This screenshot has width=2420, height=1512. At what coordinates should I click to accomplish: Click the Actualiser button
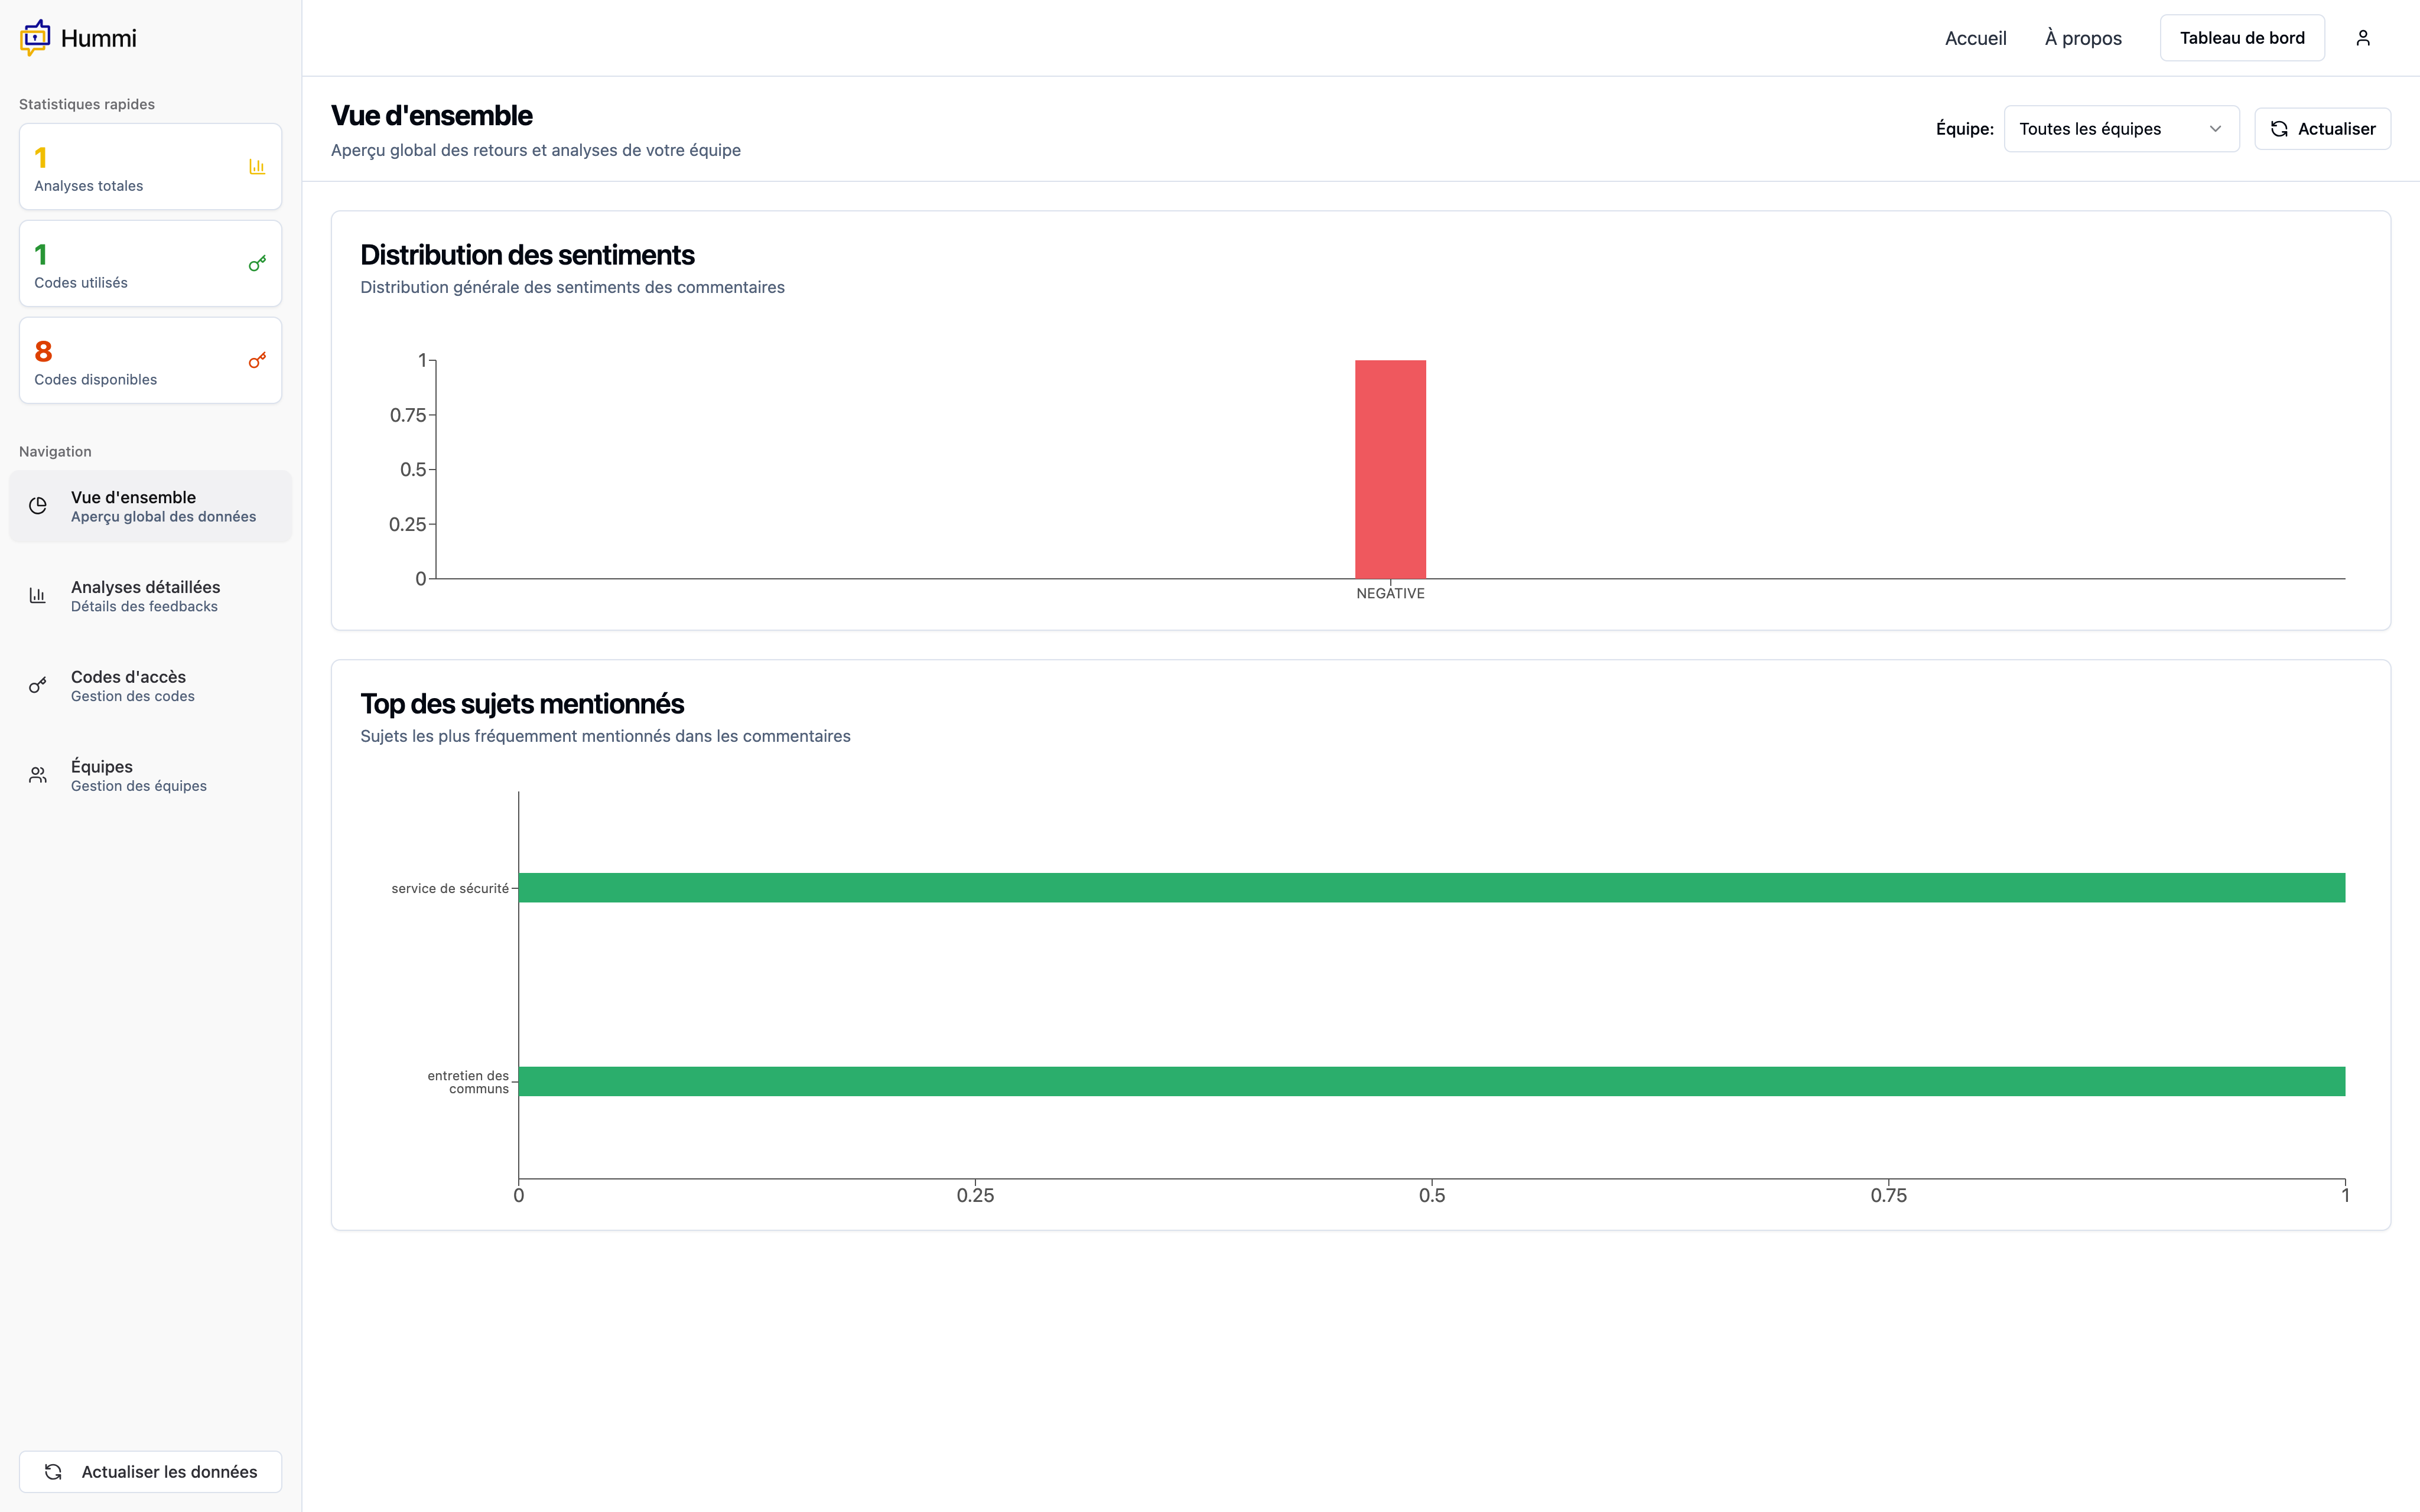pyautogui.click(x=2322, y=129)
